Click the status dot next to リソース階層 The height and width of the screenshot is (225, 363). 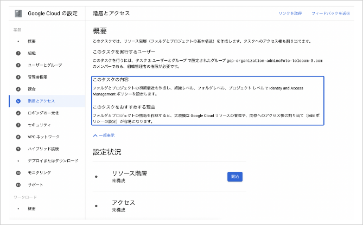pyautogui.click(x=96, y=177)
